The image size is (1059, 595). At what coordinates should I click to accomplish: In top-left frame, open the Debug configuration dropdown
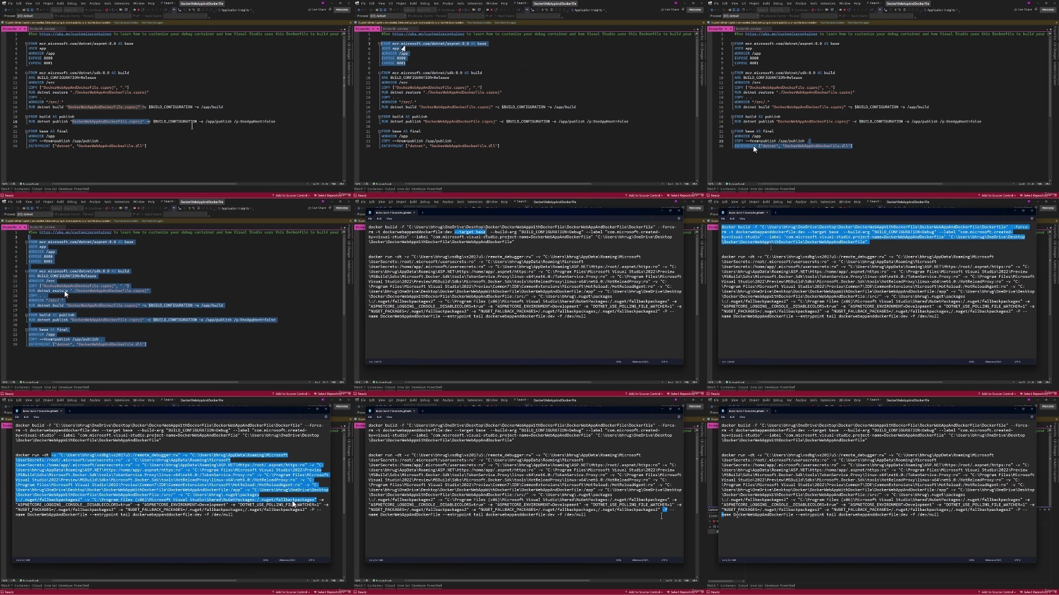[x=56, y=9]
